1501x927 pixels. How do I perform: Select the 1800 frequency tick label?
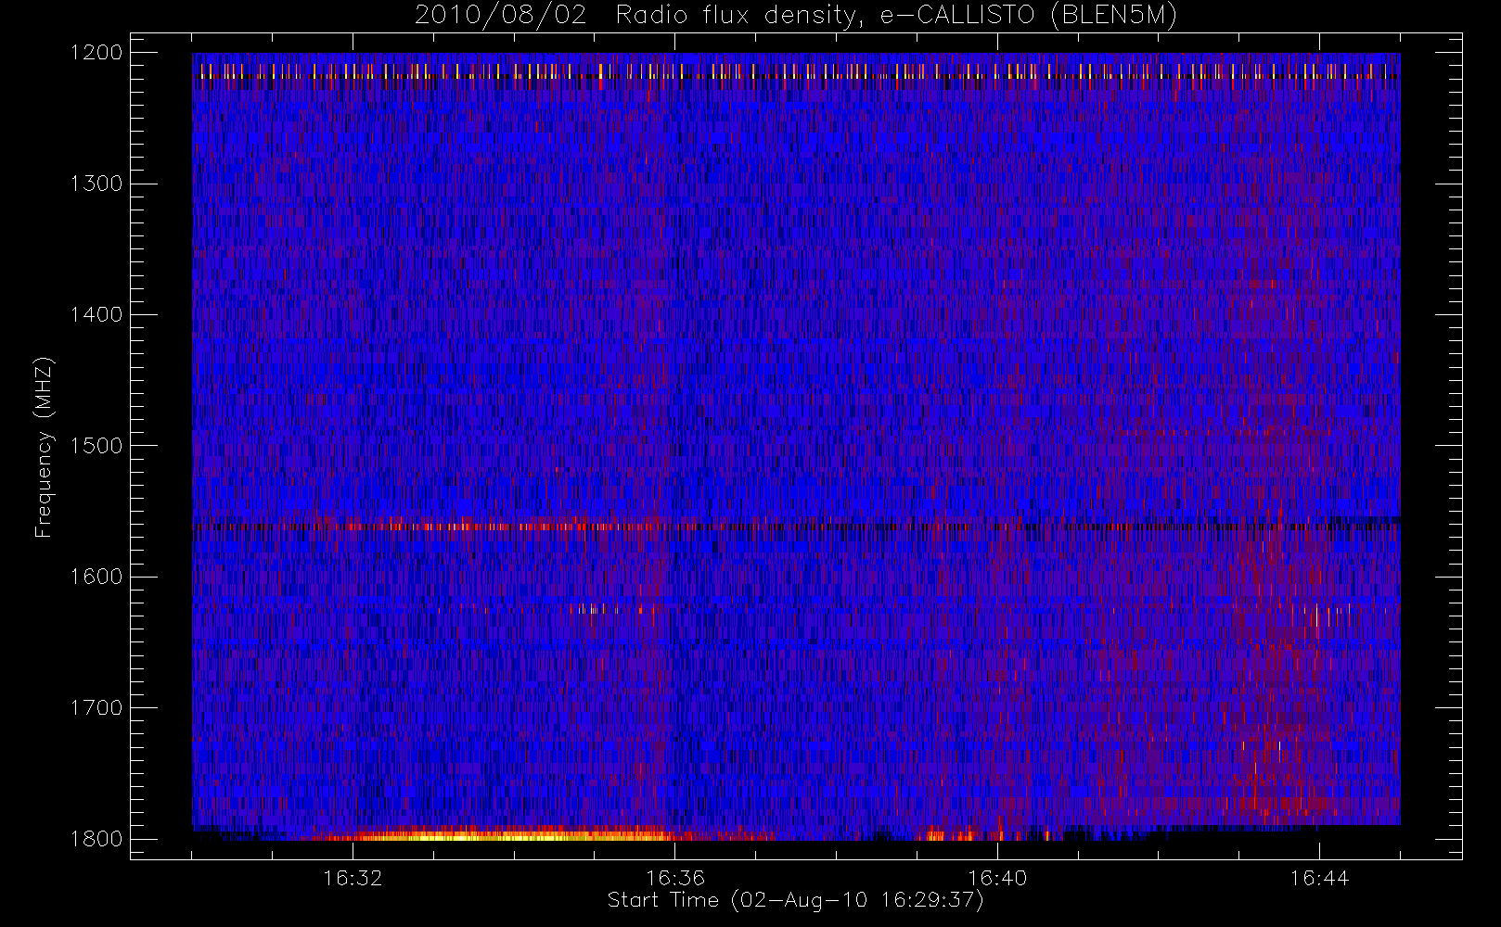pyautogui.click(x=97, y=838)
